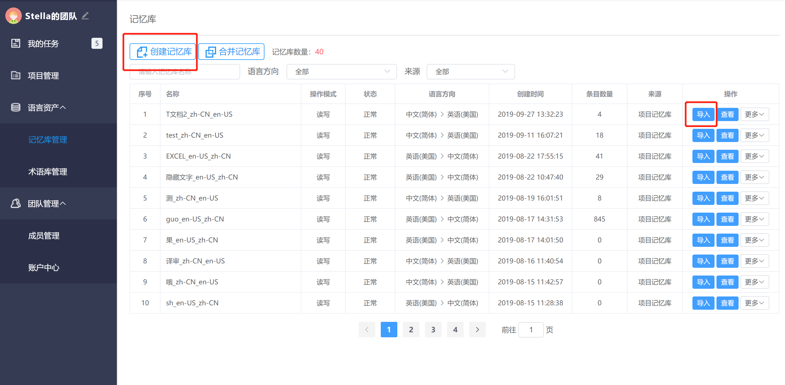The image size is (785, 385).
Task: Click the memory name search input field
Action: [x=184, y=71]
